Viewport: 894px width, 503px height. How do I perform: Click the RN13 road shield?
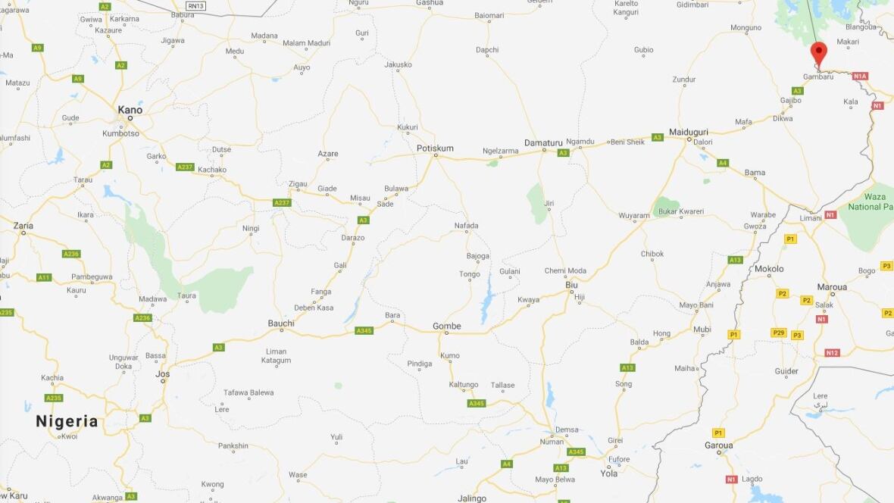pos(195,6)
